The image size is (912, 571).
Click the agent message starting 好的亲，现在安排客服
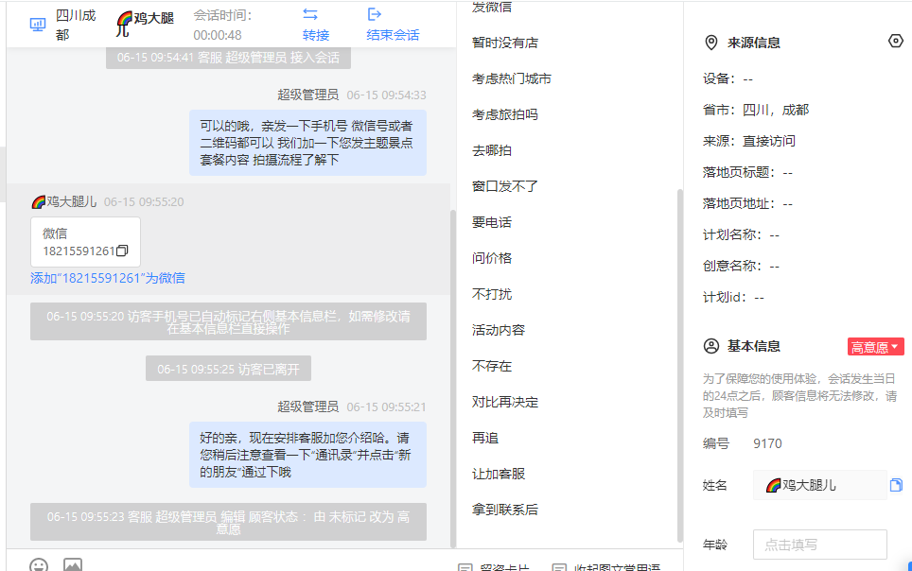(307, 455)
